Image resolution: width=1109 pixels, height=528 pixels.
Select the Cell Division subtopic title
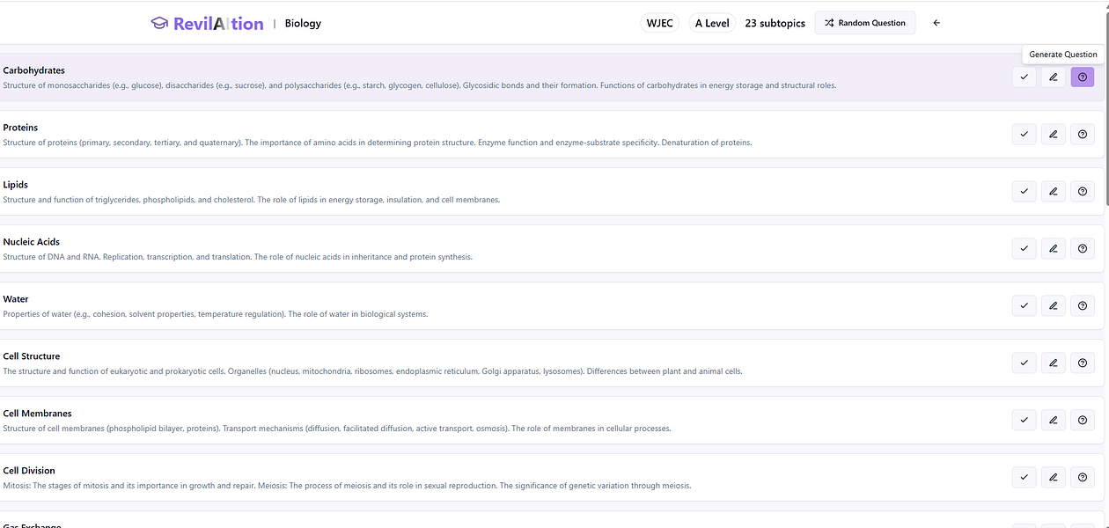tap(29, 471)
